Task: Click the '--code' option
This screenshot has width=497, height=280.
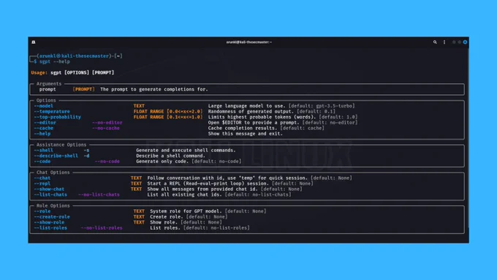Action: 42,162
